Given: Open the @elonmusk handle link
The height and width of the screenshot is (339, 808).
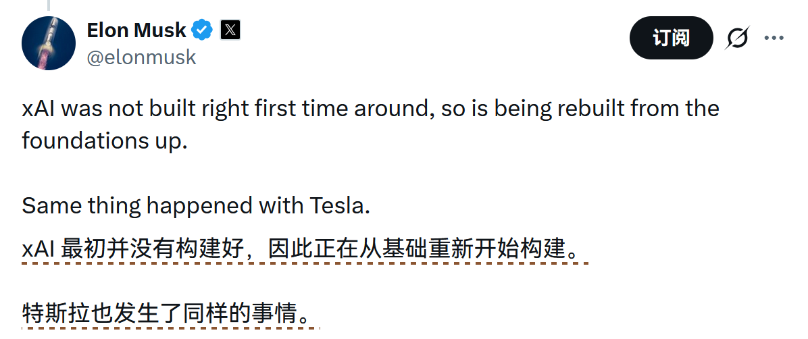Looking at the screenshot, I should coord(141,57).
